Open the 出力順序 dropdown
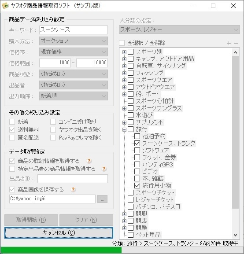This screenshot has width=244, height=254. [x=74, y=96]
